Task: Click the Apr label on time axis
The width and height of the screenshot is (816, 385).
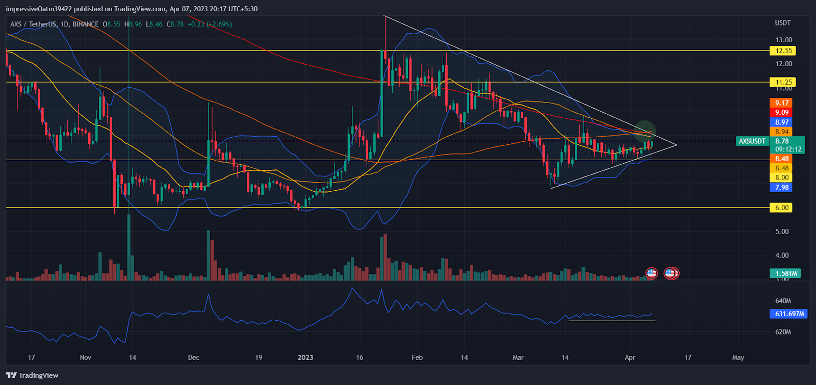Action: (x=630, y=357)
